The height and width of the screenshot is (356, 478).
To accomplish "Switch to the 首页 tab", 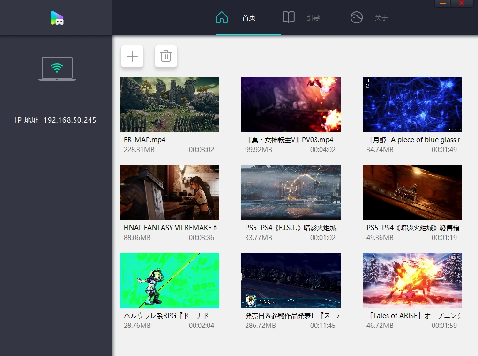I will point(249,18).
